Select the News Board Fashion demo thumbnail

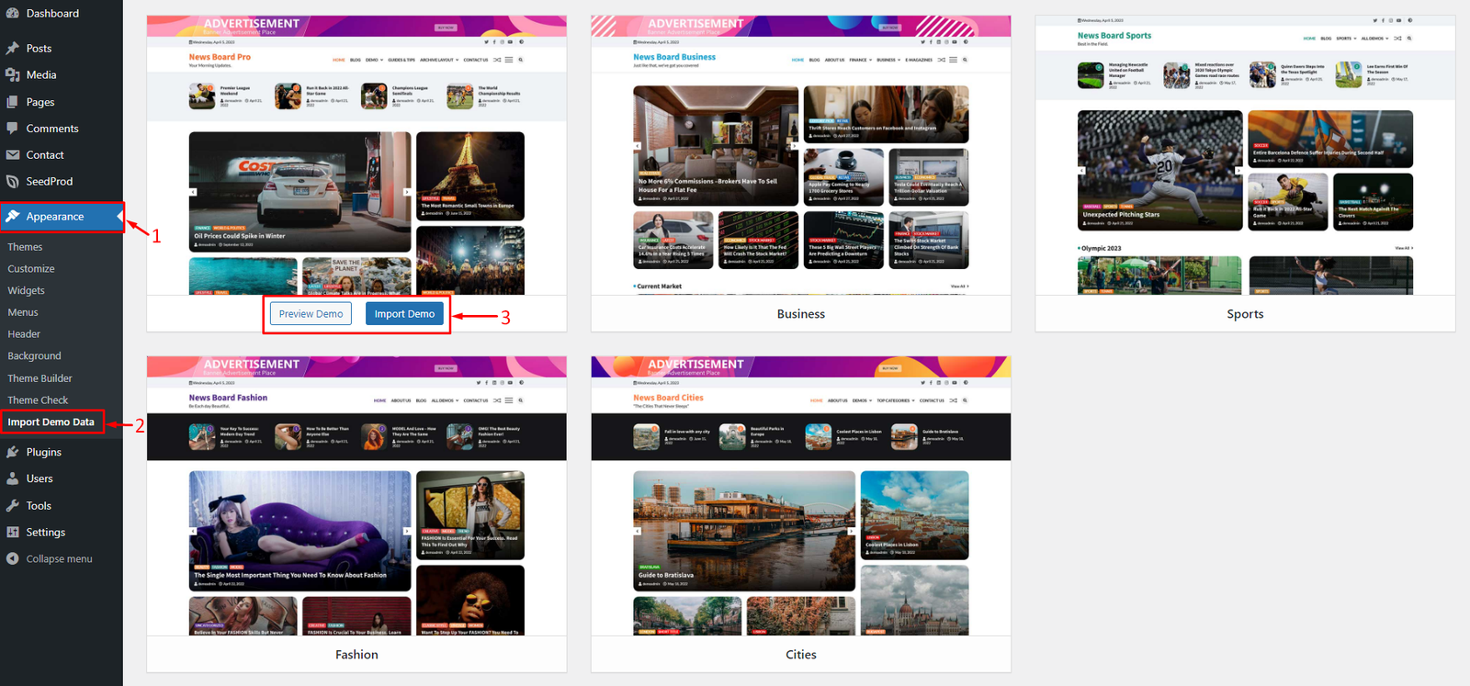click(356, 496)
